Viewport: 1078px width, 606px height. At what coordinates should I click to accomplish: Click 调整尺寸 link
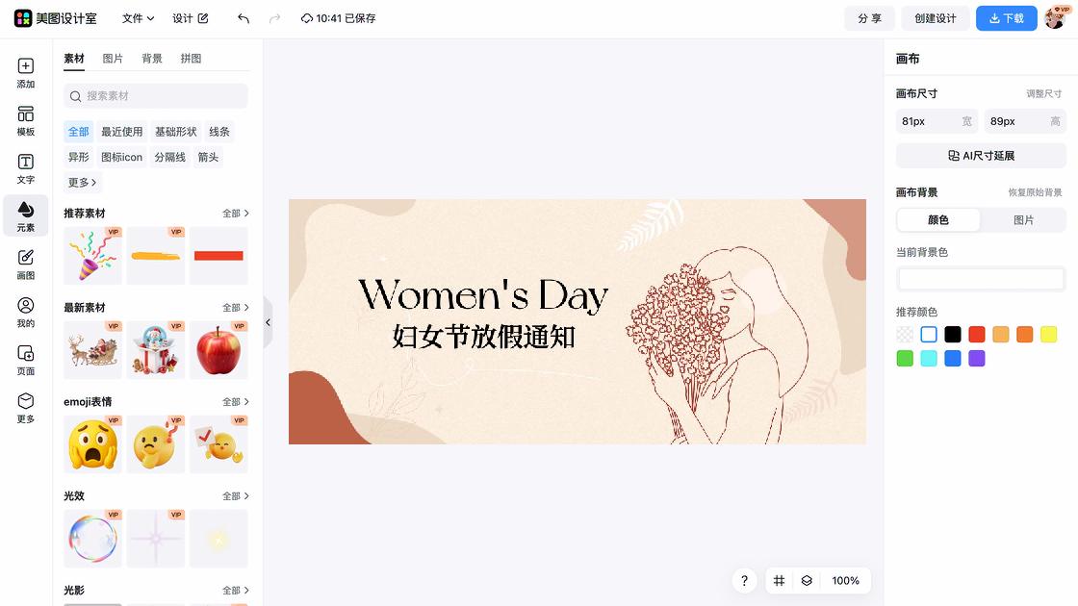[x=1043, y=93]
